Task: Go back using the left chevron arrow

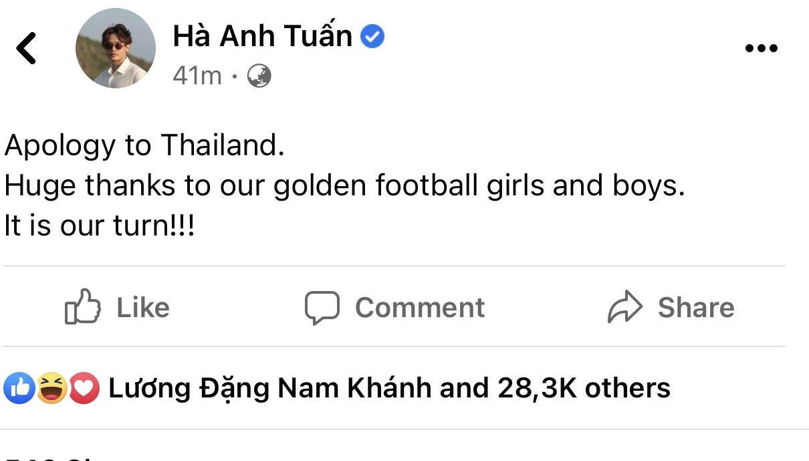Action: [27, 47]
